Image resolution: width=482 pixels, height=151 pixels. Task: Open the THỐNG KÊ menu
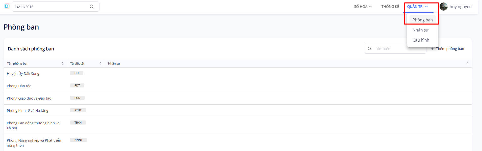(x=390, y=7)
